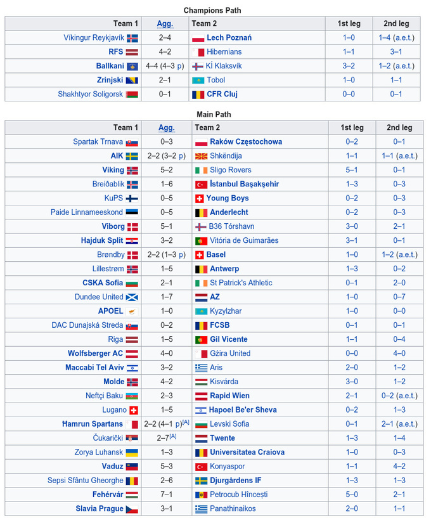Click the Poland flag next to Lech Poznań
This screenshot has width=431, height=518.
coord(198,38)
